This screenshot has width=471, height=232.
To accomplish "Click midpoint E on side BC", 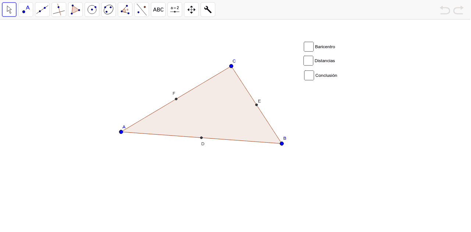I will pos(256,105).
